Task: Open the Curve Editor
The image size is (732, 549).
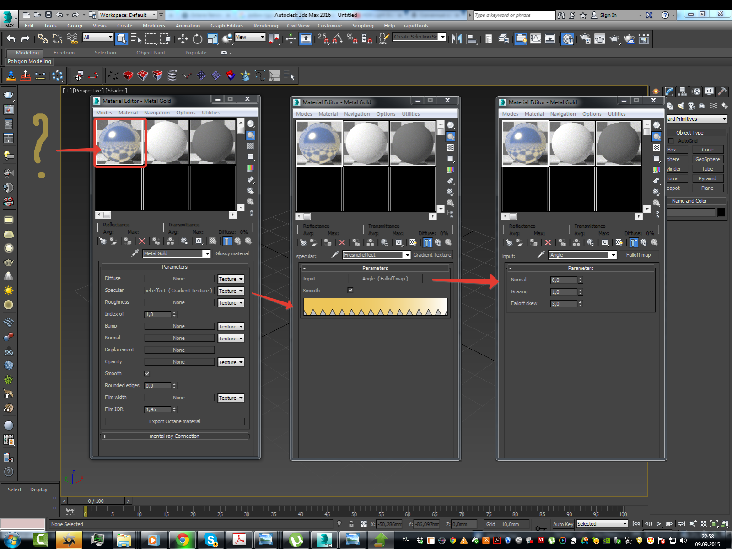Action: pos(536,39)
